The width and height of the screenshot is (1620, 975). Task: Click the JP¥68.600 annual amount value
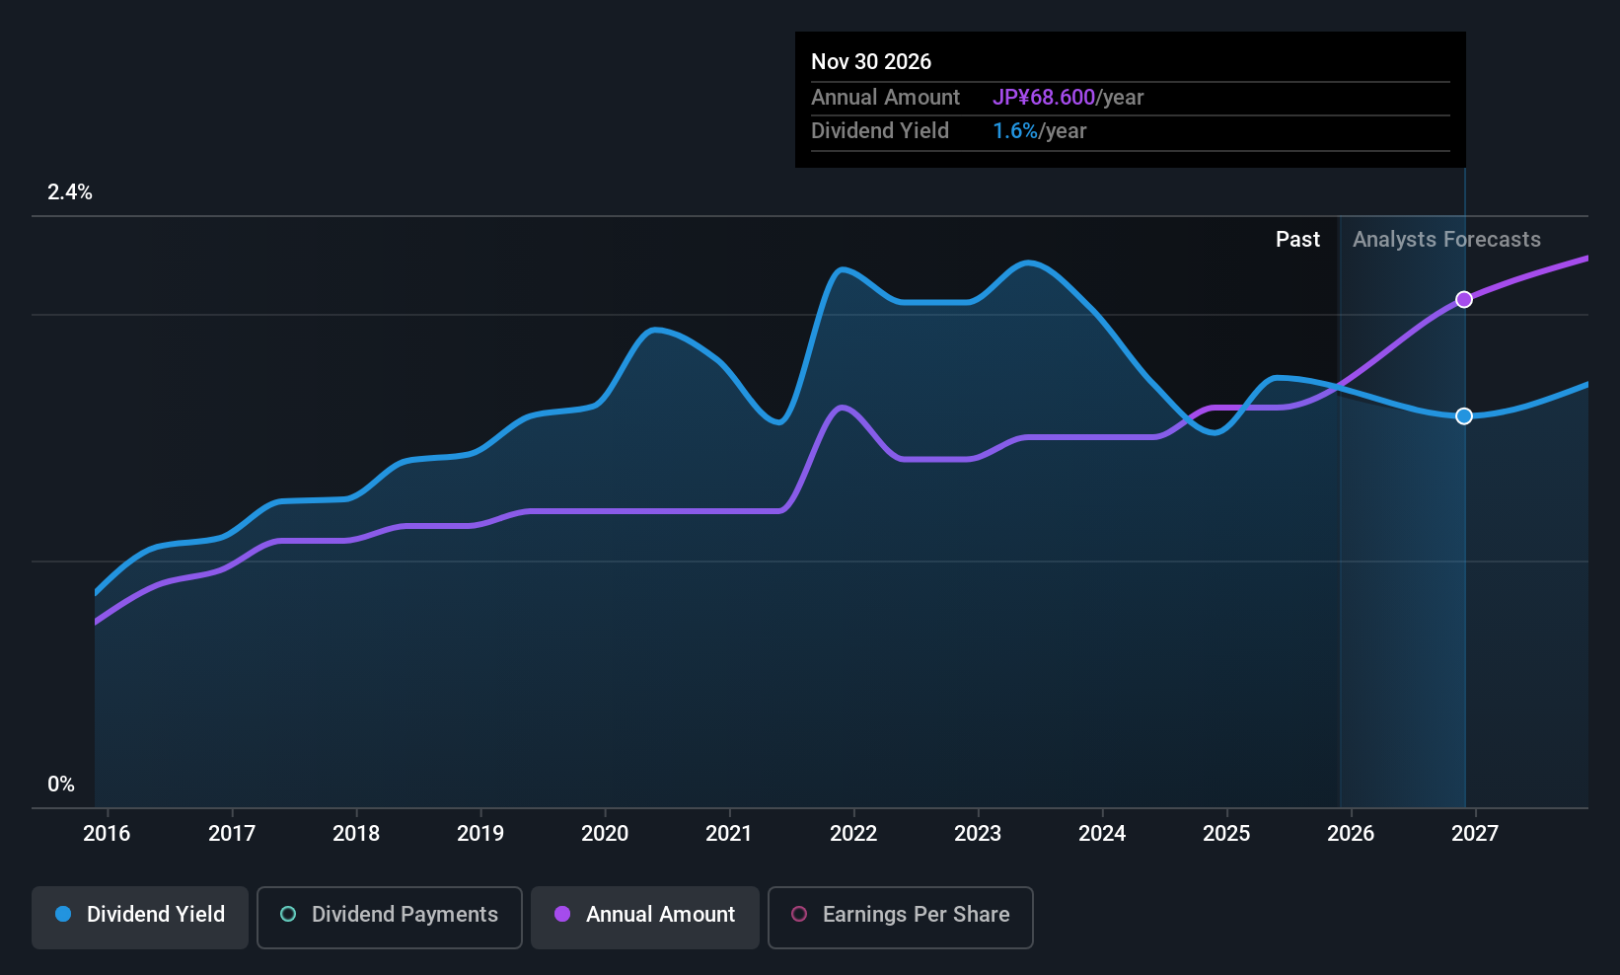[1044, 98]
